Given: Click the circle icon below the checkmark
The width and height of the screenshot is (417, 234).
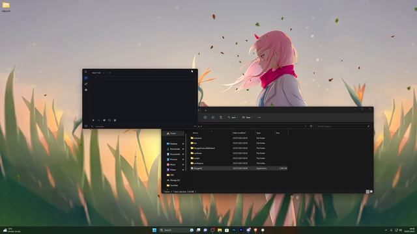Looking at the screenshot, I should (x=86, y=90).
